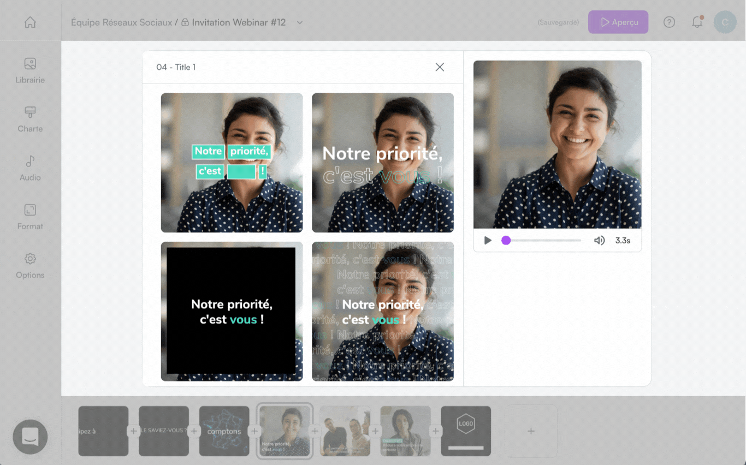Click the lock icon beside project name

[185, 22]
